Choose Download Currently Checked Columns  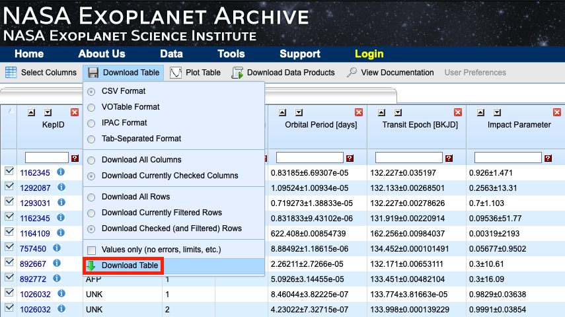point(92,176)
